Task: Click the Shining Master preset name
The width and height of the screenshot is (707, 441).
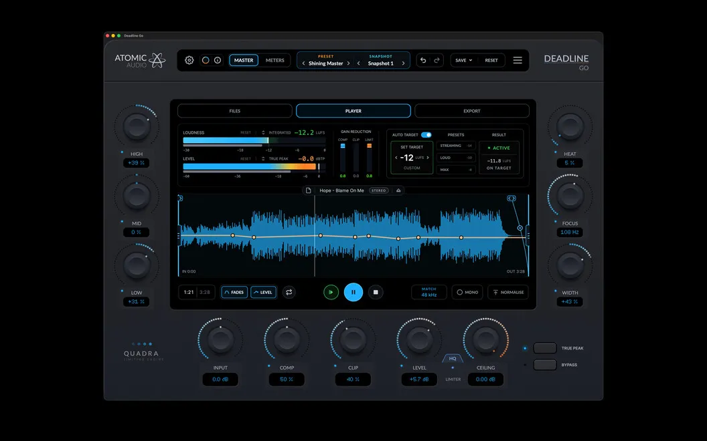Action: 325,63
